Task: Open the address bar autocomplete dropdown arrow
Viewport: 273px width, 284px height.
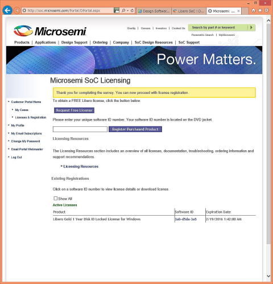Action: [x=127, y=11]
